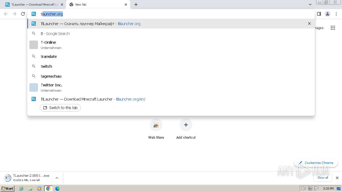342x192 pixels.
Task: Go forward with the forward arrow
Action: click(14, 14)
